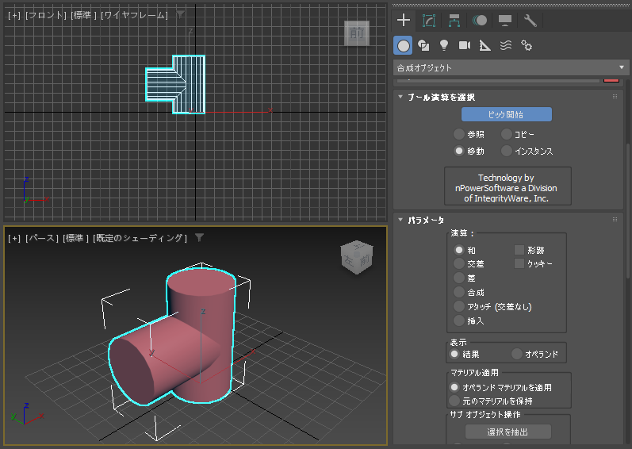Select the コピー radio option
This screenshot has width=632, height=449.
coord(506,134)
